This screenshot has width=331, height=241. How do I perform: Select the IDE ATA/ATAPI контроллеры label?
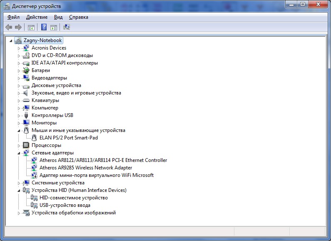[x=65, y=63]
